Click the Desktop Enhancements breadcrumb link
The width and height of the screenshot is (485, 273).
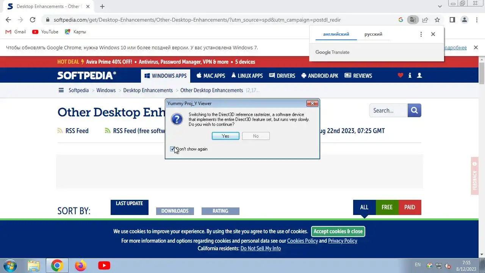click(x=148, y=90)
